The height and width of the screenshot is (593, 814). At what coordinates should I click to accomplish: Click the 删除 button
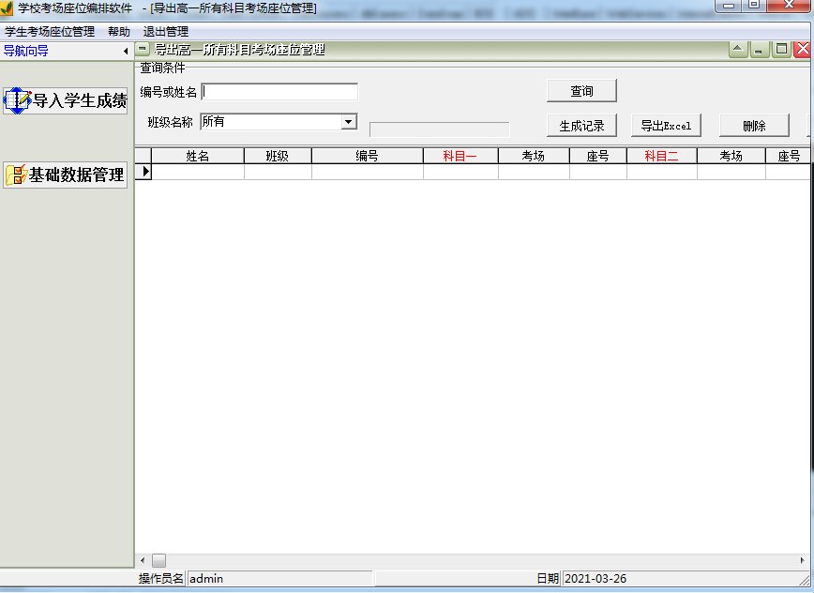[x=754, y=126]
